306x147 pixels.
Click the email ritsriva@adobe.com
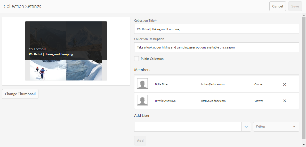(x=213, y=101)
